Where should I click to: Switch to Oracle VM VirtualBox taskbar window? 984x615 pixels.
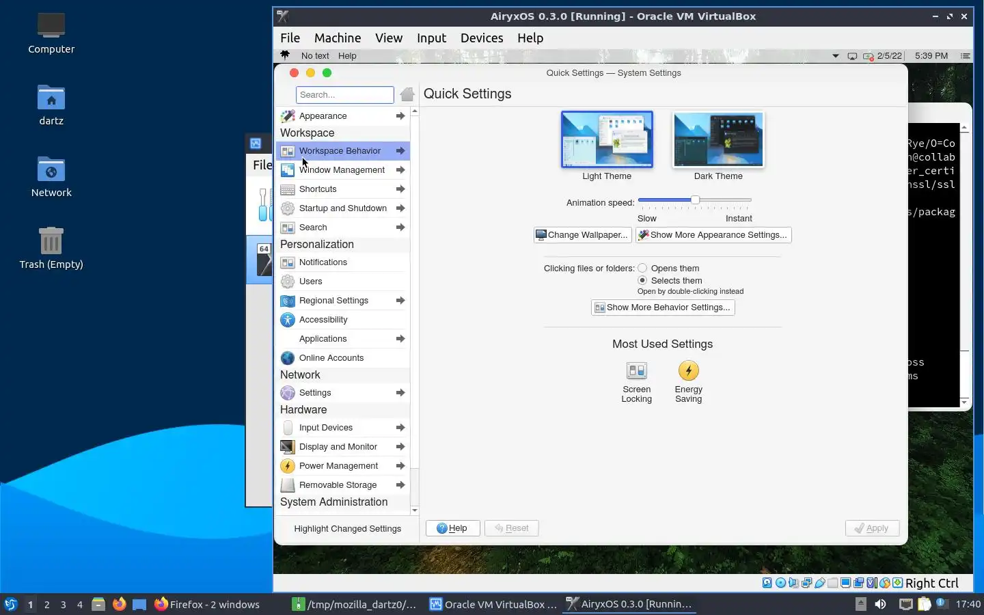click(493, 604)
